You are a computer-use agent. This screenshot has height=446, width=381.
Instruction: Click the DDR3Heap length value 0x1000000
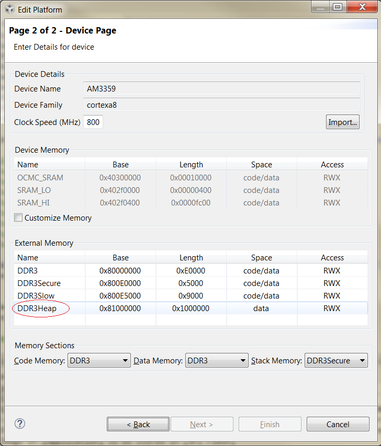(x=191, y=308)
